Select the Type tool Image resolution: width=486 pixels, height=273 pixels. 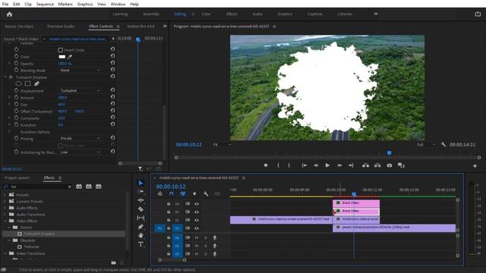[140, 244]
